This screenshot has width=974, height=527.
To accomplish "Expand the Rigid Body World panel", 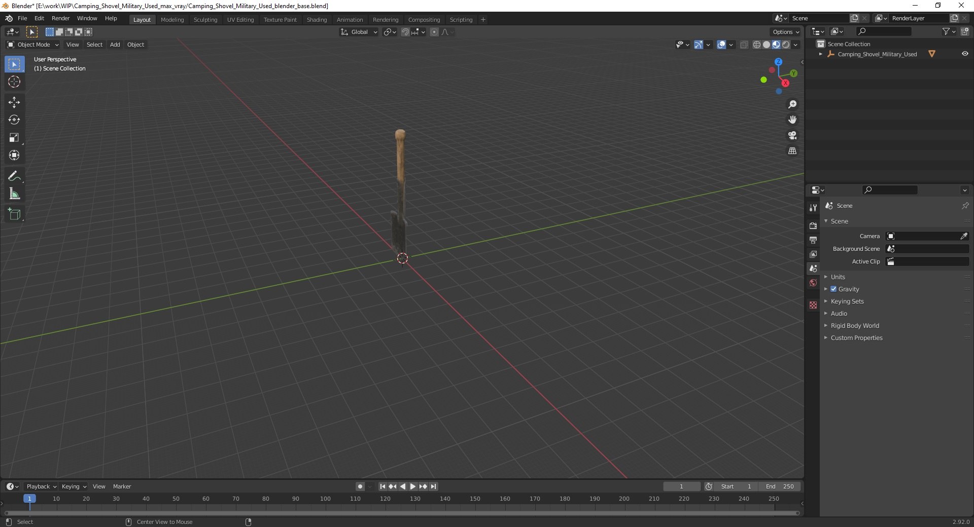I will [x=855, y=326].
